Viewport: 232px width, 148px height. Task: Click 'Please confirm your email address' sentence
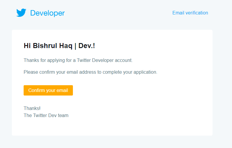click(90, 72)
